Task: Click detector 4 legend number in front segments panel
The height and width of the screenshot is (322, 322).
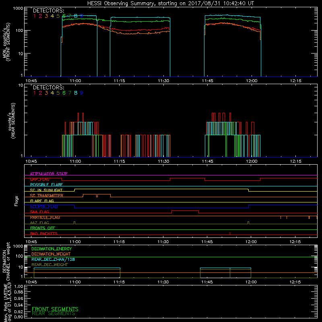Action: point(52,16)
